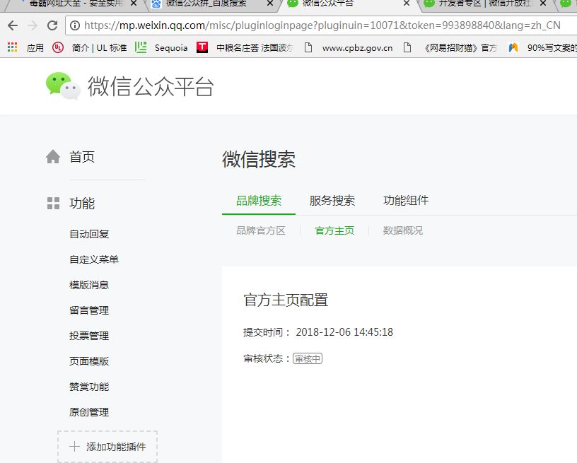Open 页面模版 in the sidebar
This screenshot has width=577, height=463.
[x=89, y=361]
